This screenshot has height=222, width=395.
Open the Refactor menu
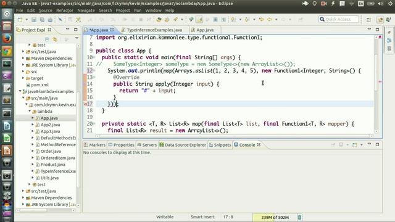click(x=64, y=10)
